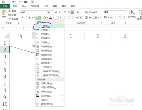
Task: Open the font size dropdown showing 11
Action: pos(53,12)
